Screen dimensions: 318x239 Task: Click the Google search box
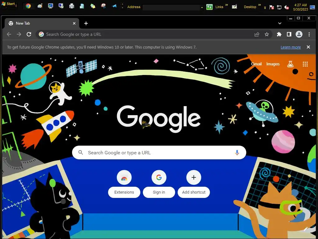coord(159,152)
